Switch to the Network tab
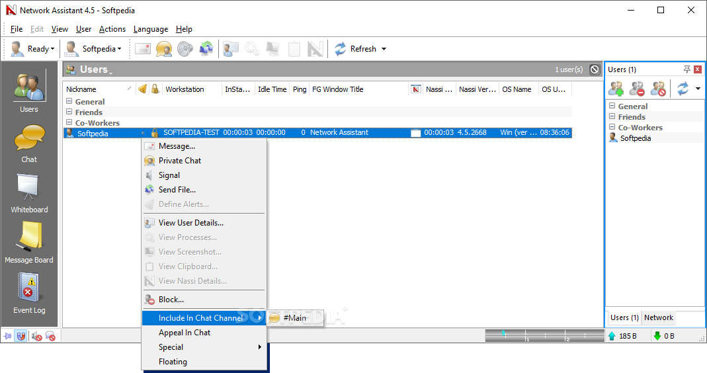Viewport: 707px width, 373px height. pyautogui.click(x=658, y=317)
